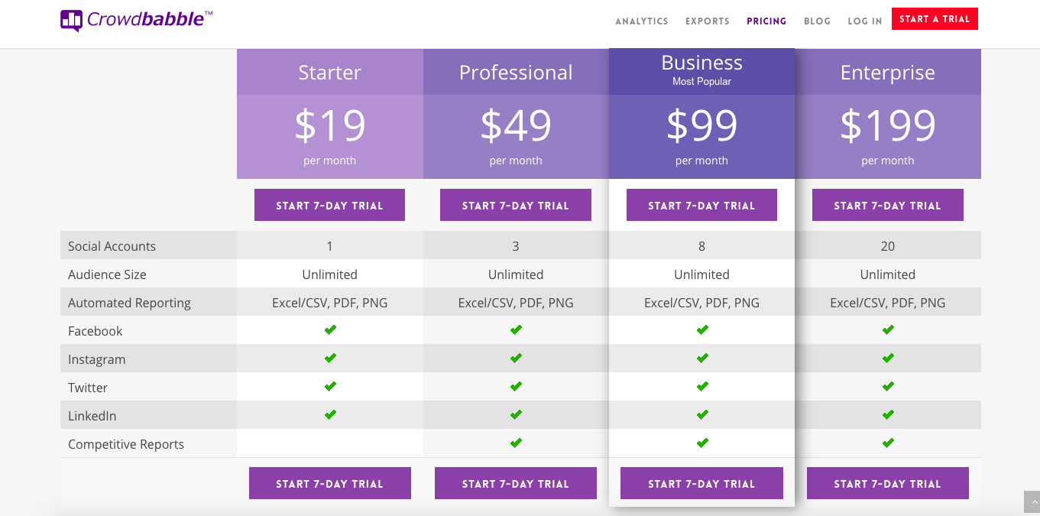1040x516 pixels.
Task: Click Enterprise plan's LinkedIn checkmark
Action: 888,415
